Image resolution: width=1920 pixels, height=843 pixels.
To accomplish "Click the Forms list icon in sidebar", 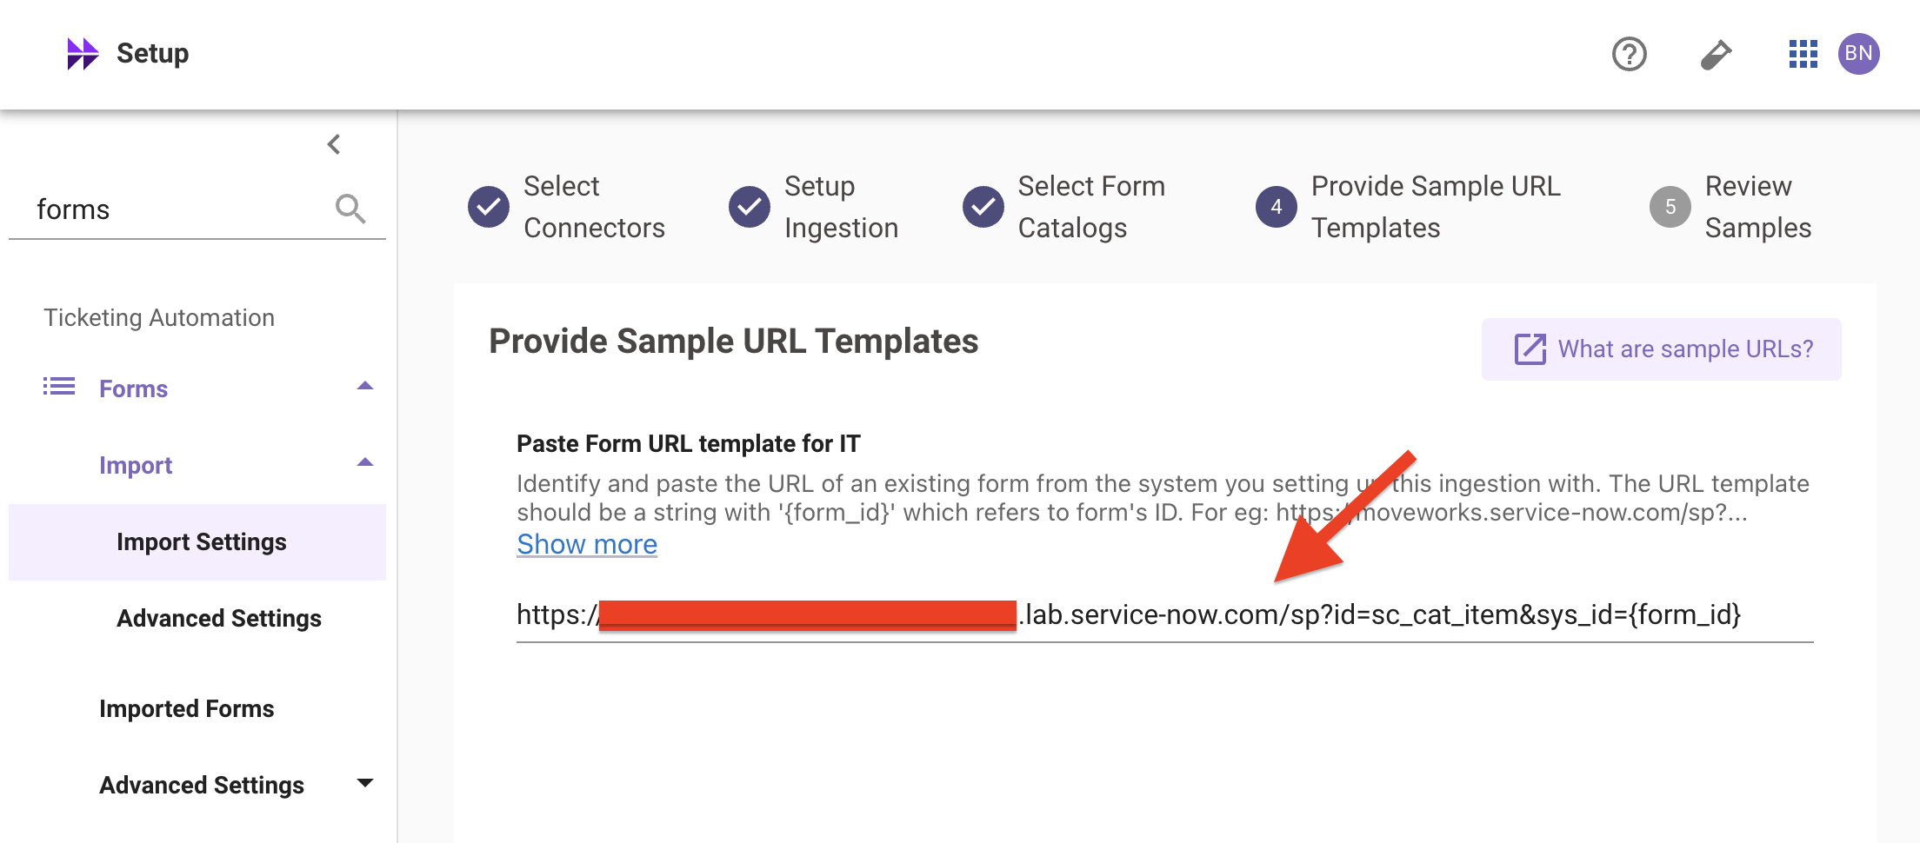I will tap(59, 386).
